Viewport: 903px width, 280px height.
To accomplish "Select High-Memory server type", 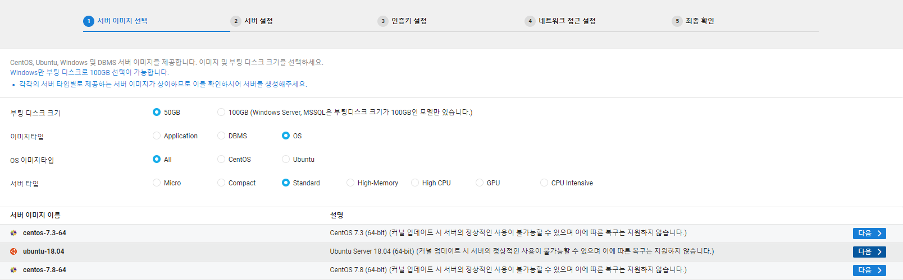I will pyautogui.click(x=350, y=183).
